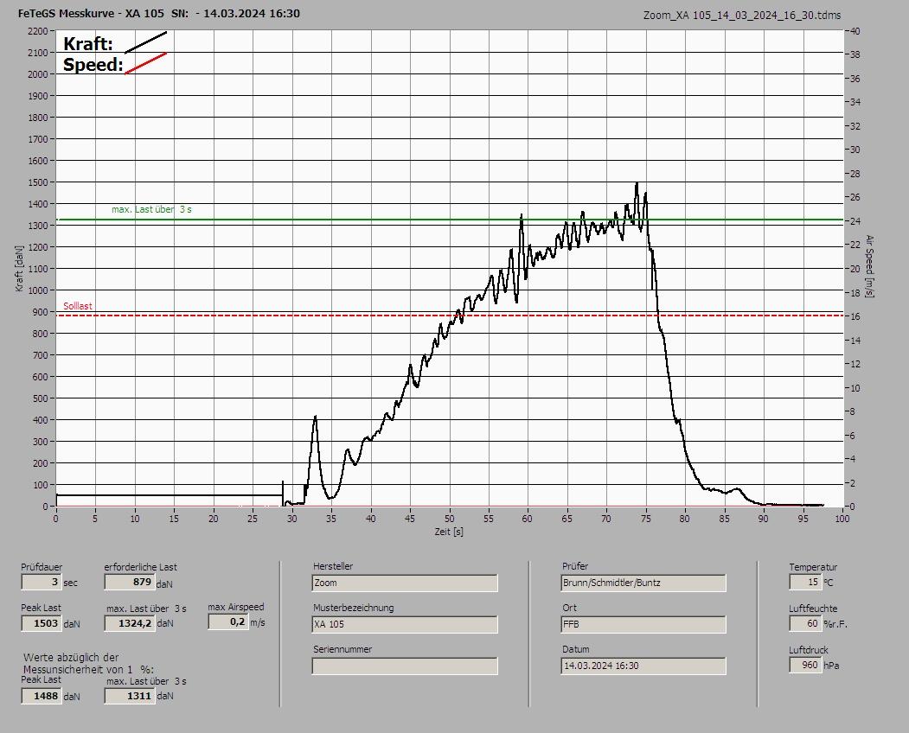Select the Prüfer field with Brunn/Schmidtler/Buntz
The image size is (909, 733).
point(643,583)
